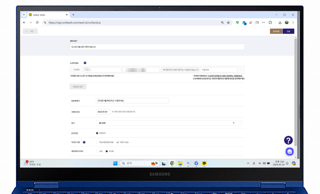
Task: Open the weather widget showing 23°C
Action: coord(32,163)
